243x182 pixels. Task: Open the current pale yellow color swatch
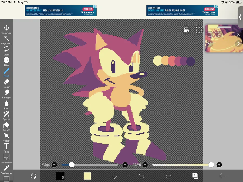[x=87, y=176]
